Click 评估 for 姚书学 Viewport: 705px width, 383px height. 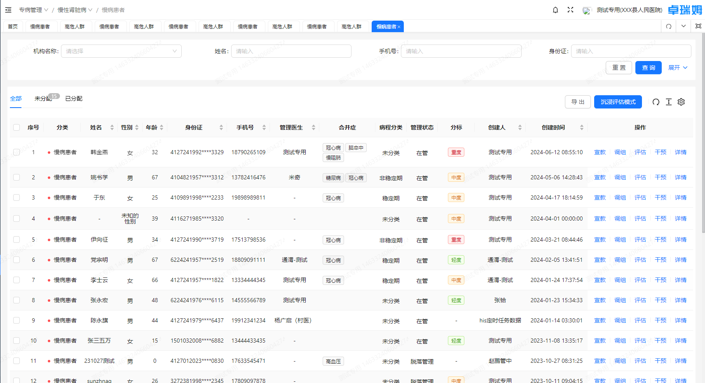pyautogui.click(x=640, y=177)
